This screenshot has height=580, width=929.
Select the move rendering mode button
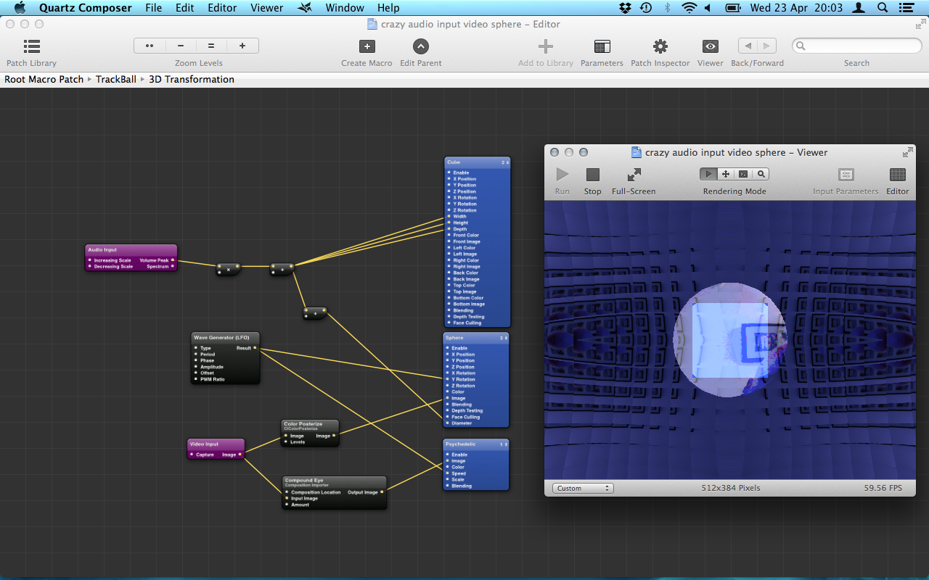tap(725, 174)
